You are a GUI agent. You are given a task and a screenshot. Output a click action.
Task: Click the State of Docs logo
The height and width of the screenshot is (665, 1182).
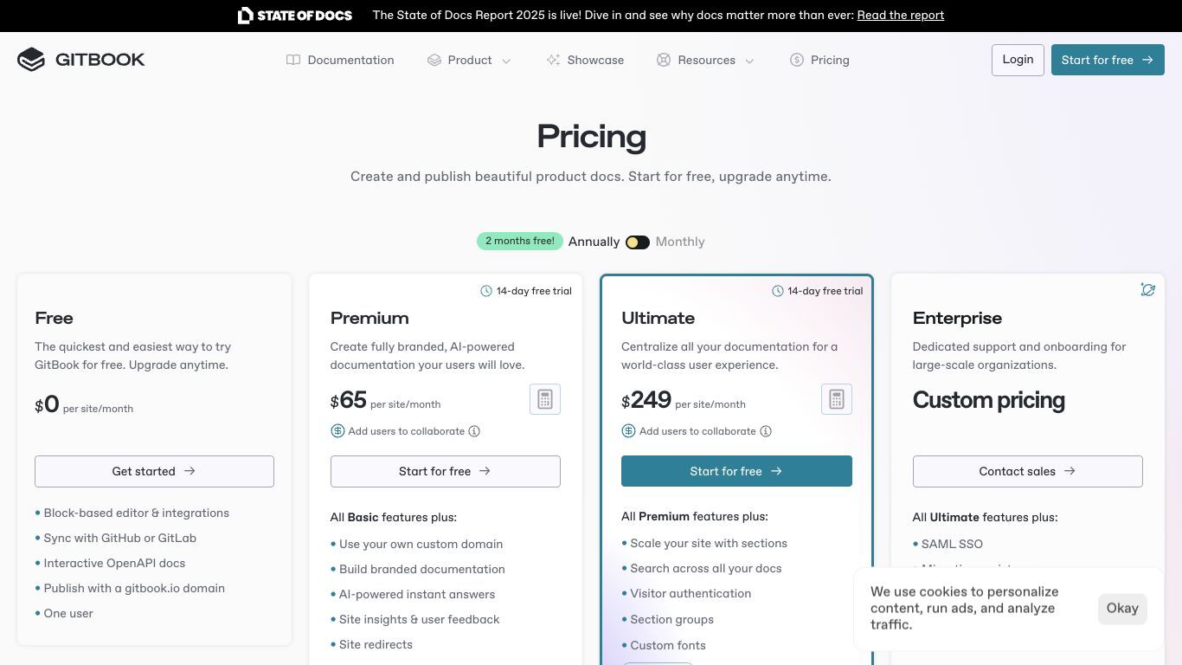(x=295, y=16)
